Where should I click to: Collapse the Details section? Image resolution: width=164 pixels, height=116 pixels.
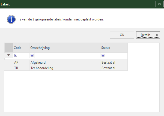148,35
